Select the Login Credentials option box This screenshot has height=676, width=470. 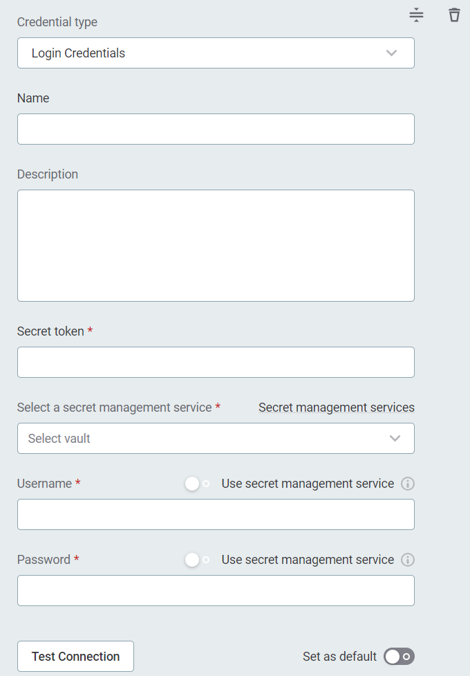[x=216, y=53]
